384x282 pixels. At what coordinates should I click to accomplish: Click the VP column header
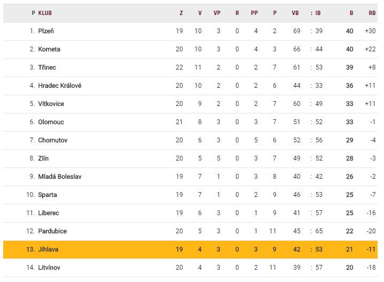click(217, 13)
